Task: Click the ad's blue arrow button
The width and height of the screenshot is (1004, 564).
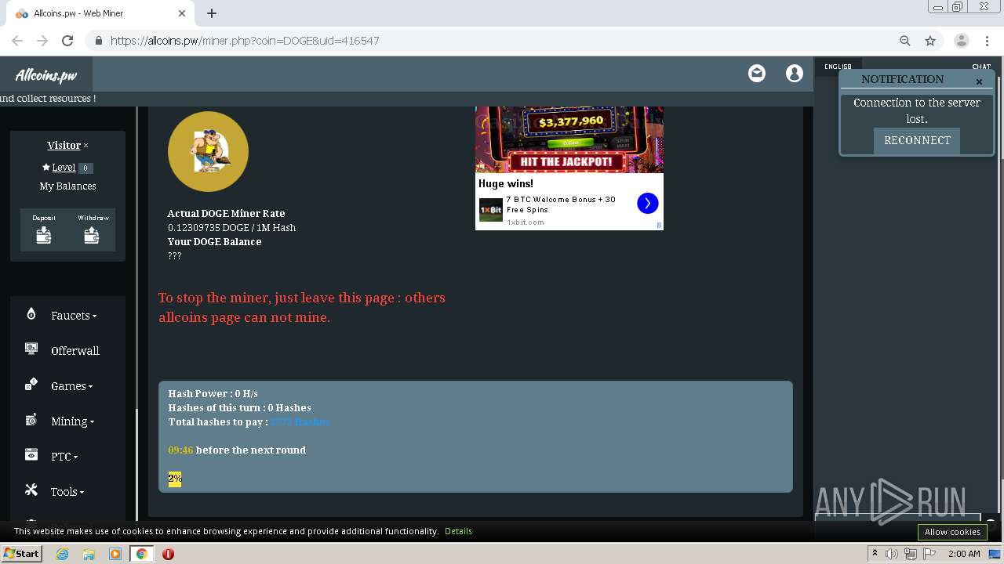Action: click(647, 203)
